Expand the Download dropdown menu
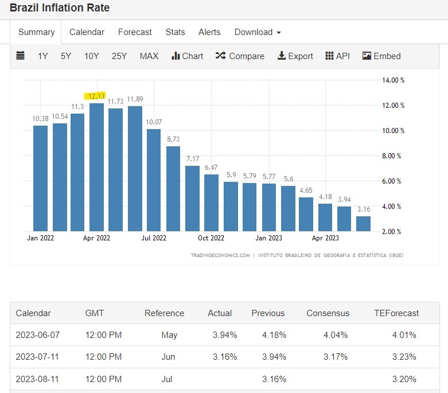Image resolution: width=448 pixels, height=393 pixels. 258,32
